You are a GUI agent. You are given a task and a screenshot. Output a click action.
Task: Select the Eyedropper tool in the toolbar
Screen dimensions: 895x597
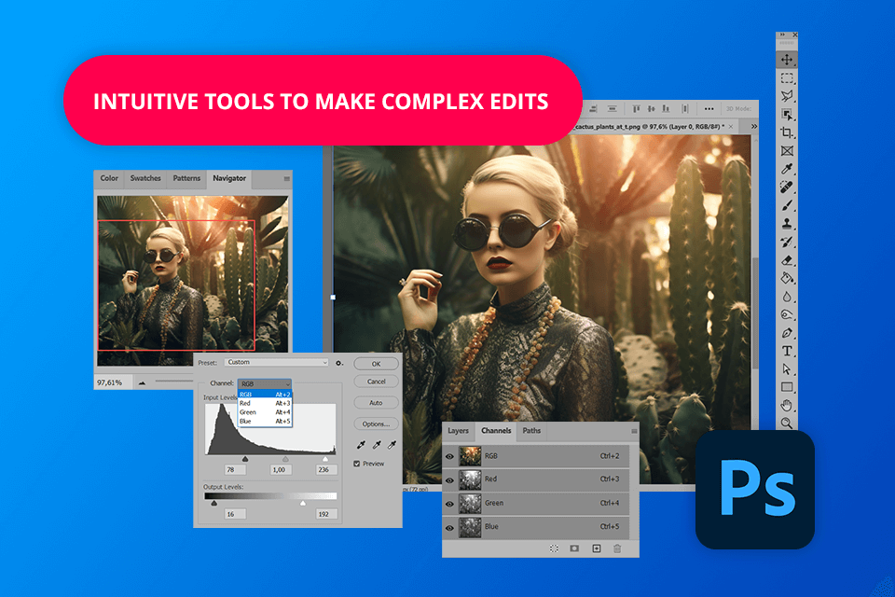[787, 169]
